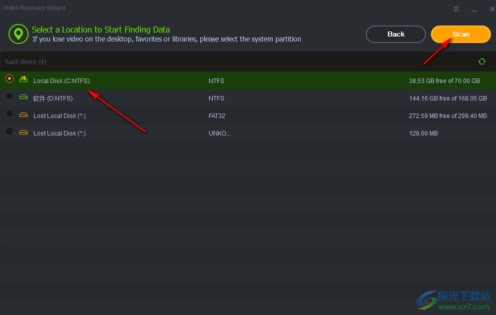
Task: Click the Local Disk (C:NTFS) label
Action: coord(62,81)
